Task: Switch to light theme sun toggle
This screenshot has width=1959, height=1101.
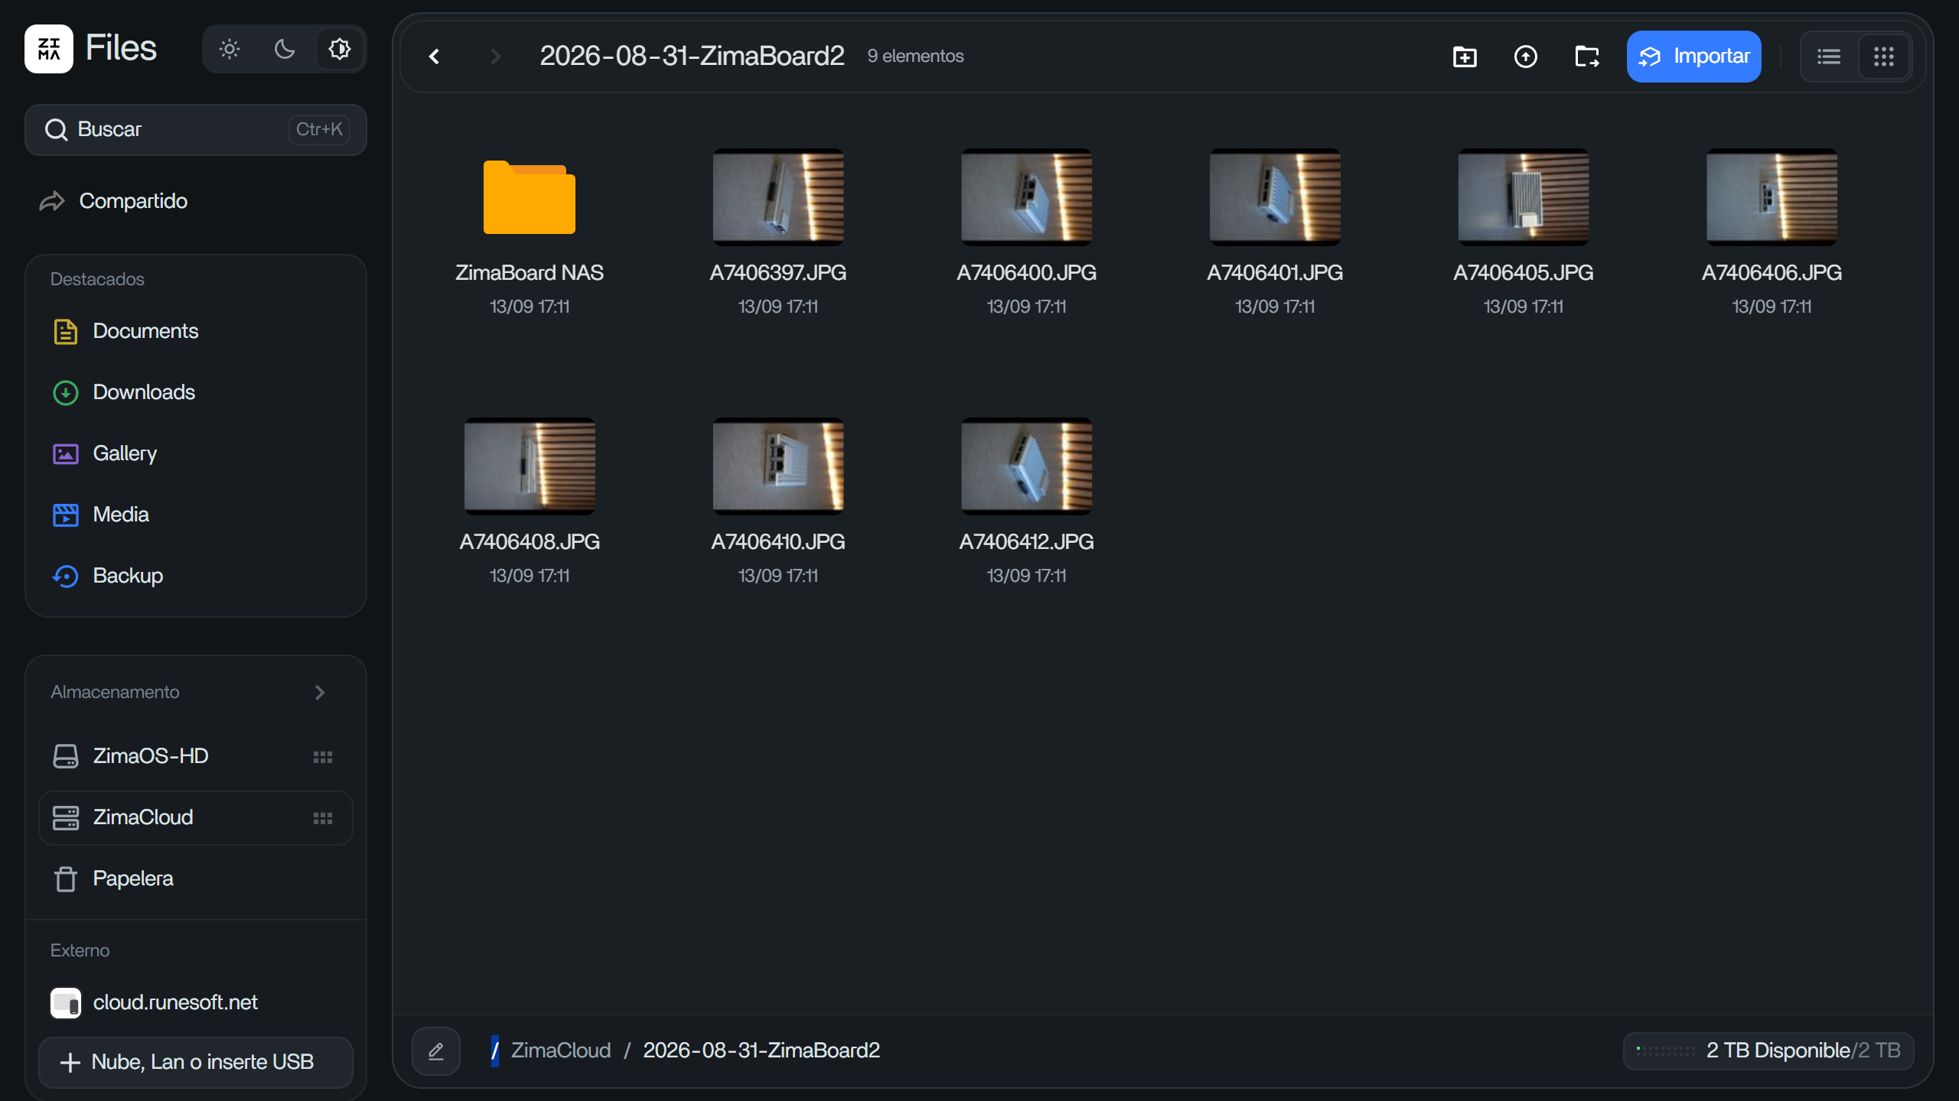Action: pyautogui.click(x=230, y=50)
